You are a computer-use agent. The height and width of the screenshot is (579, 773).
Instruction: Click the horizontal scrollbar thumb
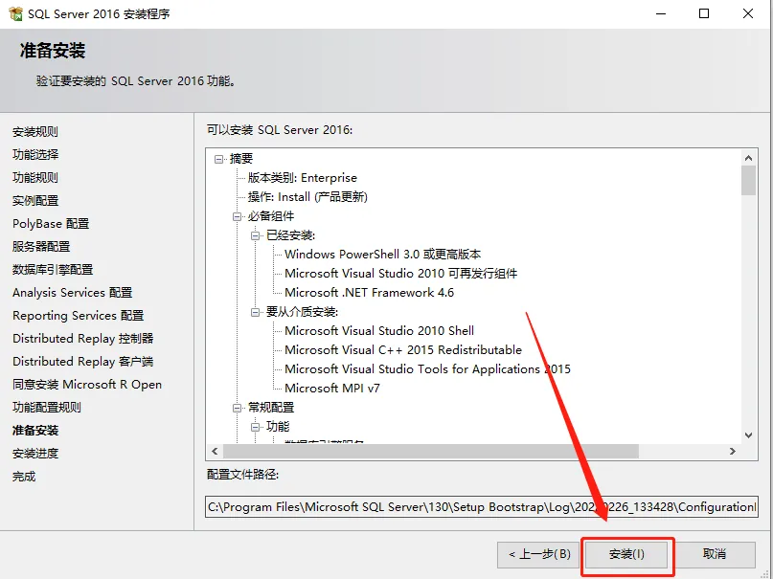click(431, 451)
